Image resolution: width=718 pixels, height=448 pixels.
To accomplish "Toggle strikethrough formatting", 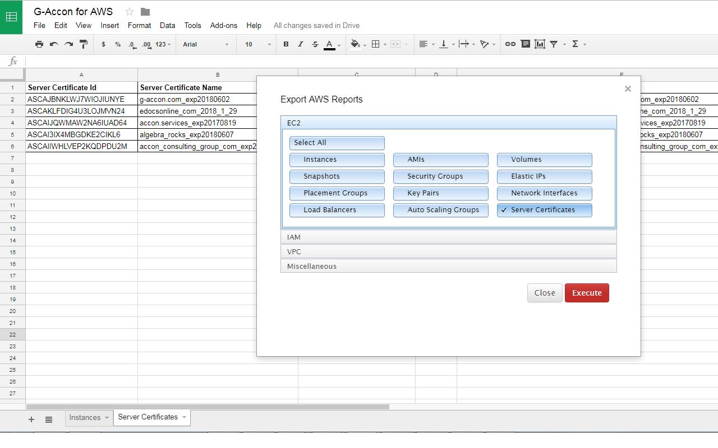I will click(315, 44).
